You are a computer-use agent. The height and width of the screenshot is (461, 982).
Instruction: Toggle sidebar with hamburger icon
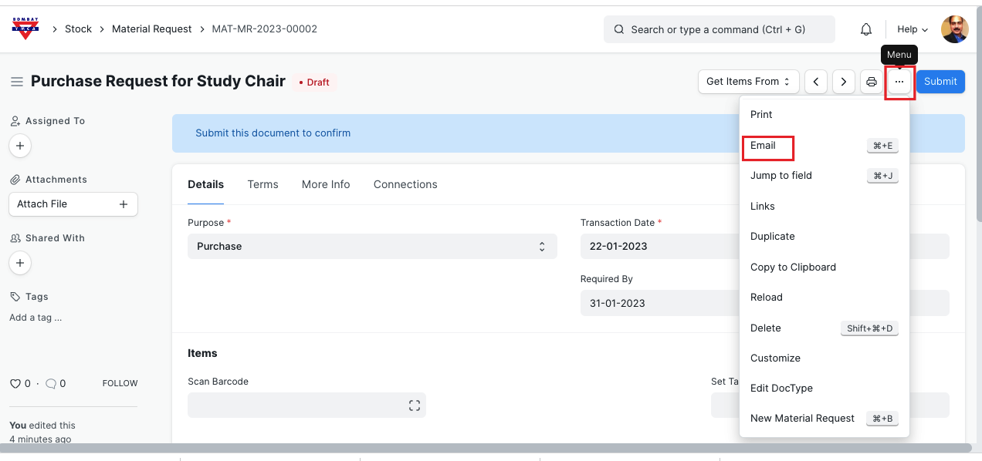(16, 82)
